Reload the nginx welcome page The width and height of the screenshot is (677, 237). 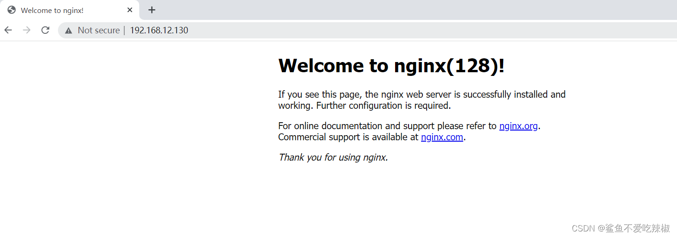click(x=45, y=30)
